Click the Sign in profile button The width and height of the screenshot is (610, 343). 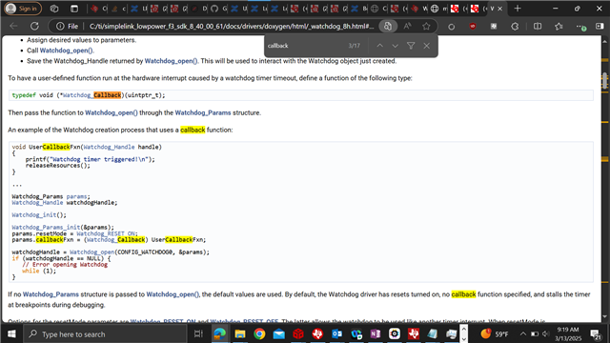22,9
